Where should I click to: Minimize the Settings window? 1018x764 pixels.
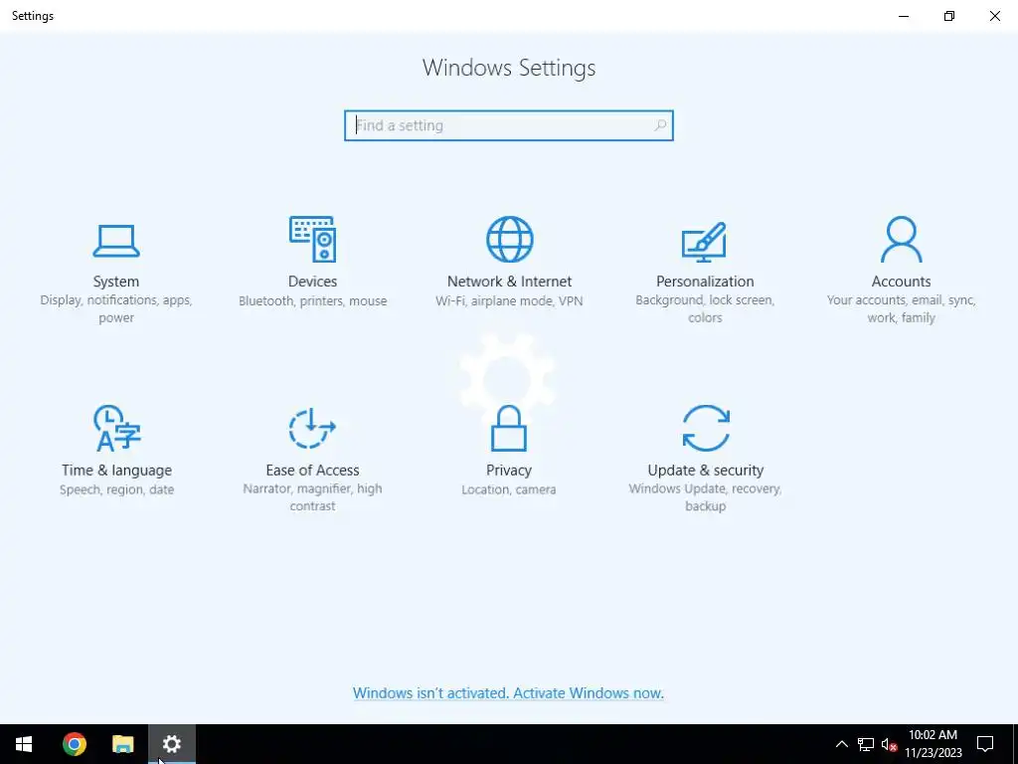click(904, 16)
